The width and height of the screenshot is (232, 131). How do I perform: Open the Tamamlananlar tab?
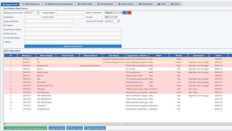[x=105, y=4]
